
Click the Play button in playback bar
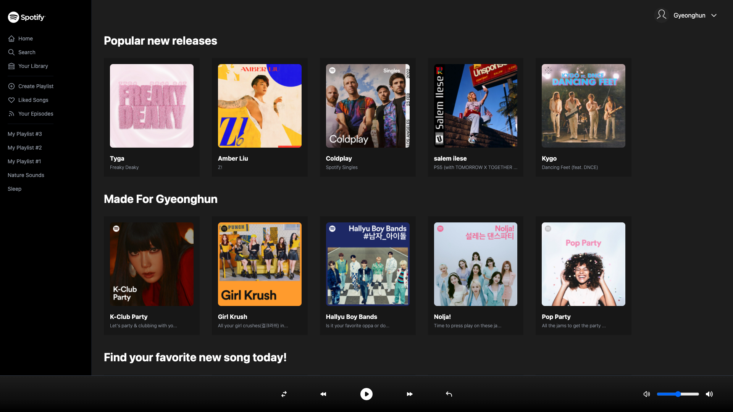click(x=366, y=394)
